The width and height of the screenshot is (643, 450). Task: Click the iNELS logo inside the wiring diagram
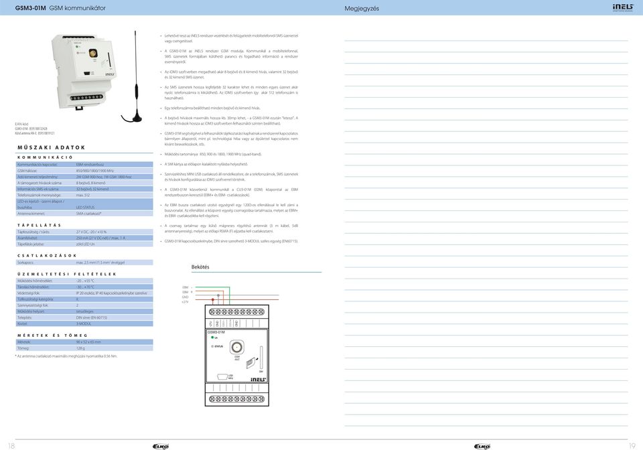pos(259,380)
